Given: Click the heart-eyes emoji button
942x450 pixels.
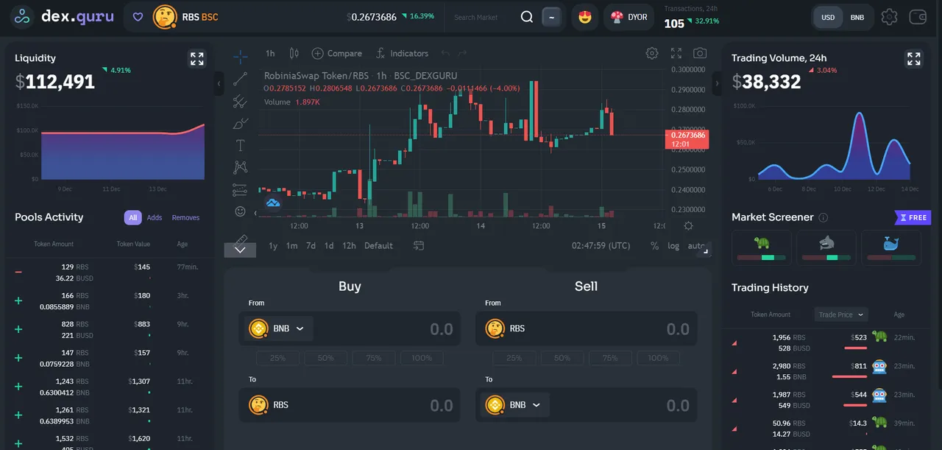Looking at the screenshot, I should coord(585,17).
